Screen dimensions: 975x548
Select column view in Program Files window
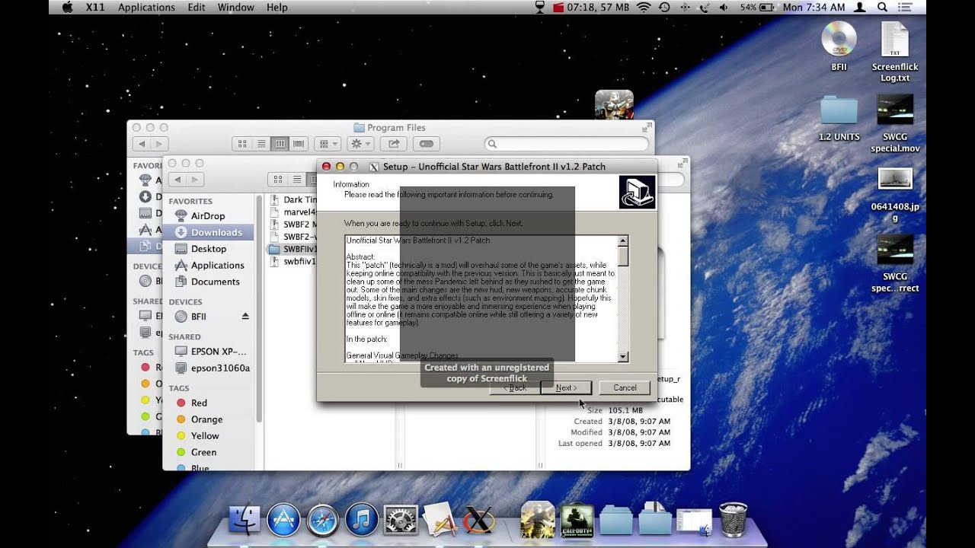point(280,143)
